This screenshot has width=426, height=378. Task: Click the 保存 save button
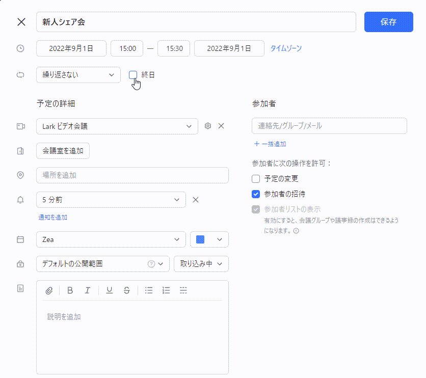point(388,22)
